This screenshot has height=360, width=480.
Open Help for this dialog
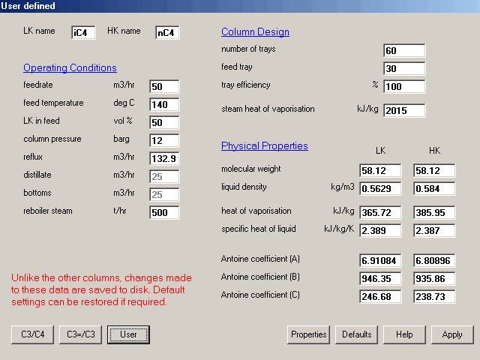pos(404,334)
